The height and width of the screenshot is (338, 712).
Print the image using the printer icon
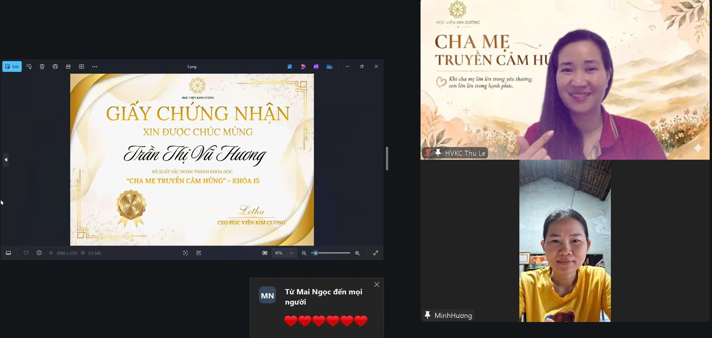click(55, 67)
